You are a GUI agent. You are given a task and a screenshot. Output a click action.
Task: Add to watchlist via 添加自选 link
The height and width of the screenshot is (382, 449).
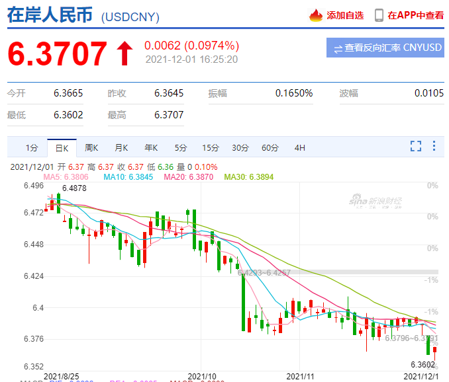tap(345, 15)
